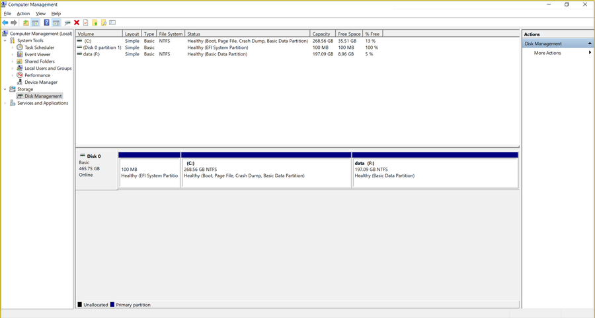Open the Help menu

[56, 14]
